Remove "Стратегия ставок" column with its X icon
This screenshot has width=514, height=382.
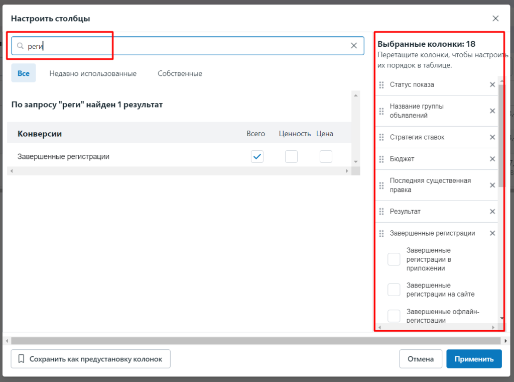(492, 137)
